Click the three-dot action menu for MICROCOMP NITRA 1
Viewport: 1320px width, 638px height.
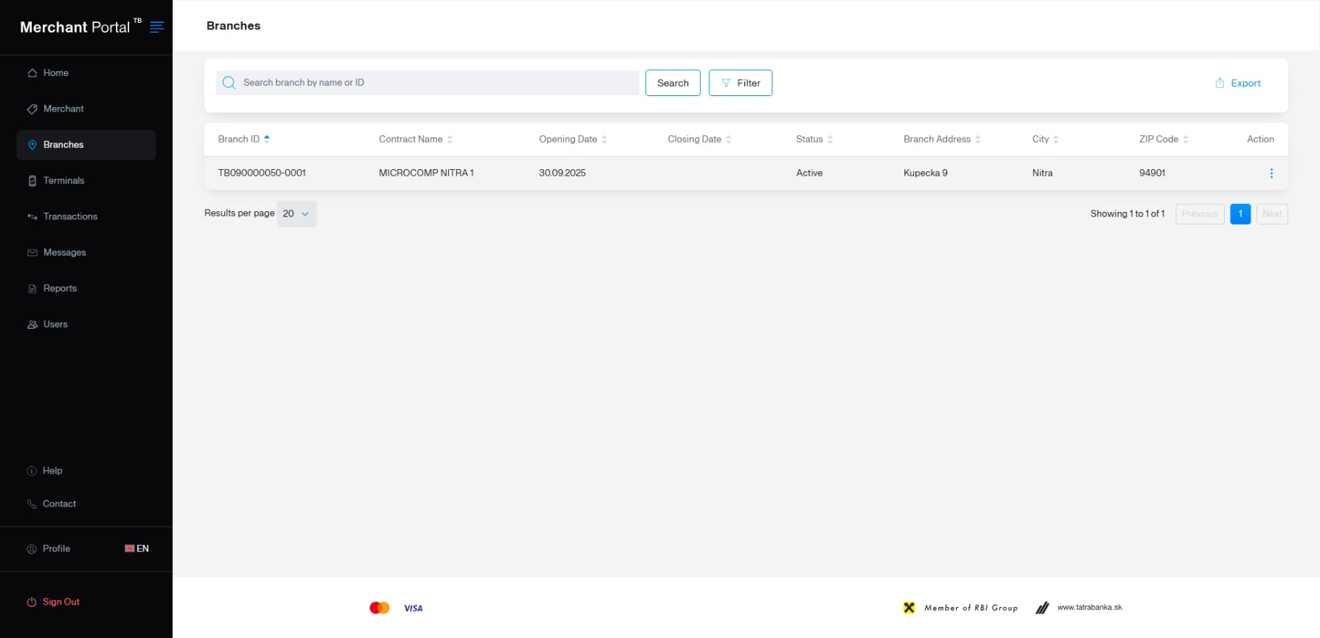coord(1271,174)
